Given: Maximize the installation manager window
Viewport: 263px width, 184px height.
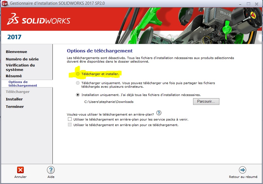Looking at the screenshot, I should [x=248, y=4].
